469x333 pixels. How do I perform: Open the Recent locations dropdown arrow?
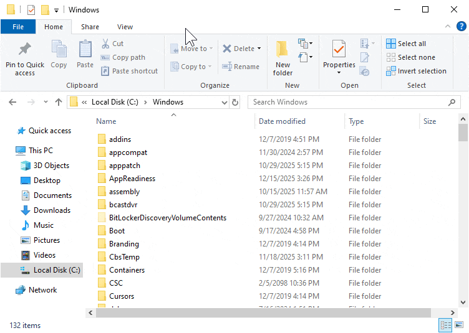[x=46, y=102]
